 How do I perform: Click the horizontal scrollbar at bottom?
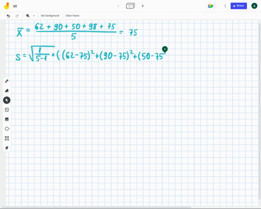point(96,207)
